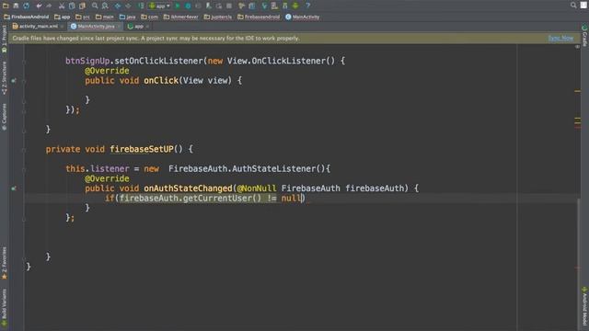Select the com breadcrumb folder
589x331 pixels.
coord(149,17)
